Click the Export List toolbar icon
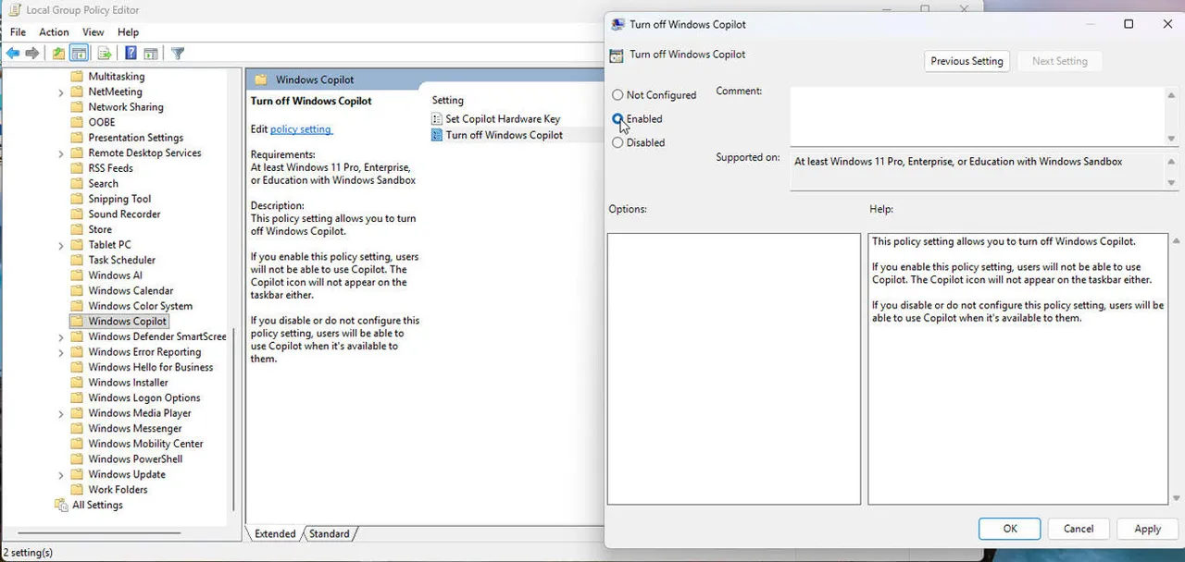This screenshot has width=1185, height=562. (x=103, y=53)
